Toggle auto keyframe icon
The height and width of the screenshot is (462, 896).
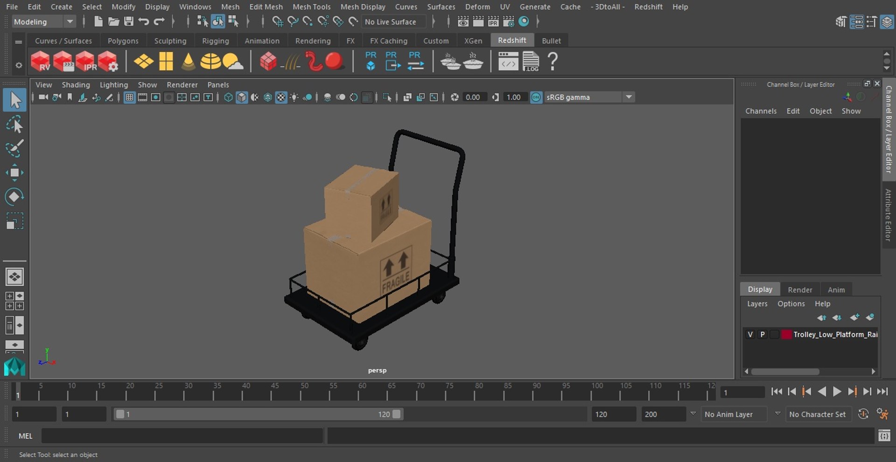863,414
